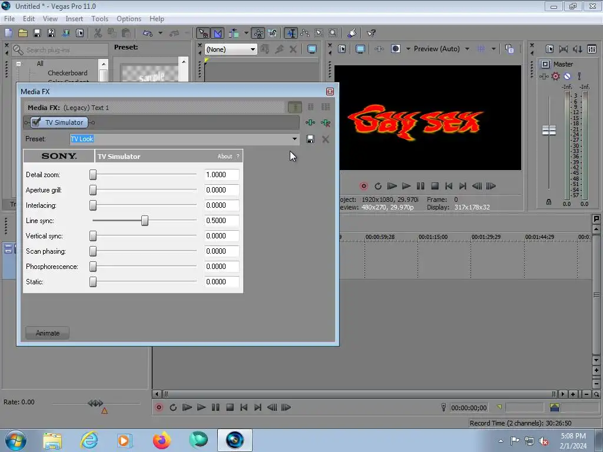The width and height of the screenshot is (603, 452).
Task: Cut selection with the scissors icon
Action: point(98,33)
